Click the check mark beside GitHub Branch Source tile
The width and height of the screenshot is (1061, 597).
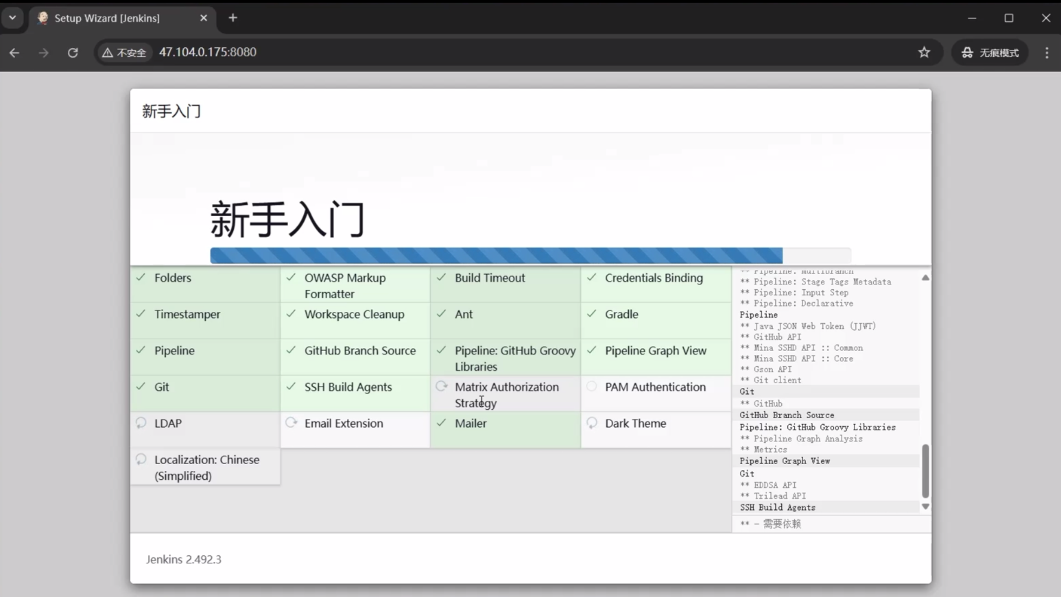(x=291, y=350)
